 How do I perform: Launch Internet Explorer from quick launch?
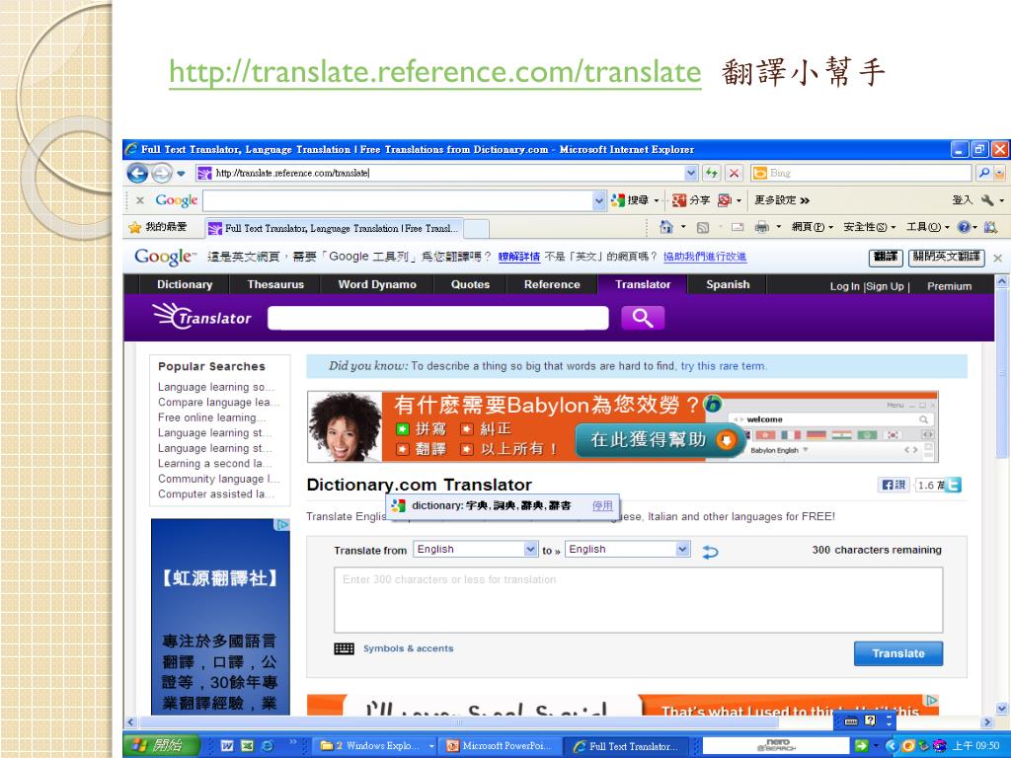click(x=267, y=746)
